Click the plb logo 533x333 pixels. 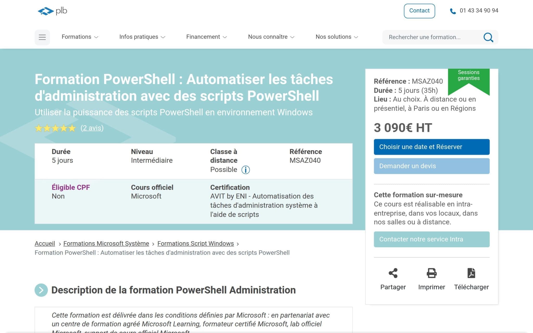tap(52, 11)
